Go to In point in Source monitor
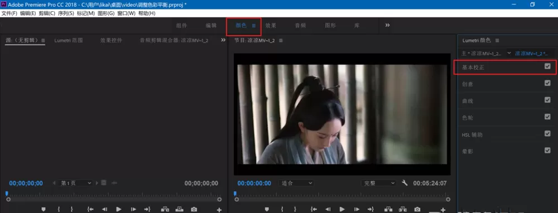The image size is (558, 213). pos(90,210)
